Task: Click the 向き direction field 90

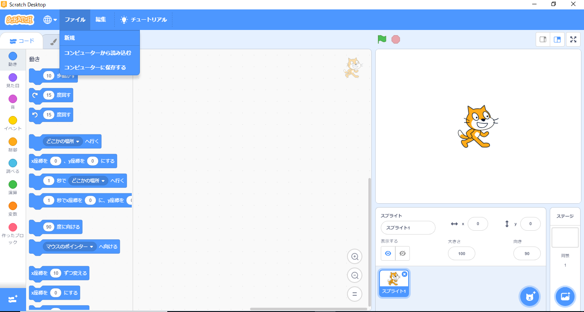Action: click(x=527, y=253)
